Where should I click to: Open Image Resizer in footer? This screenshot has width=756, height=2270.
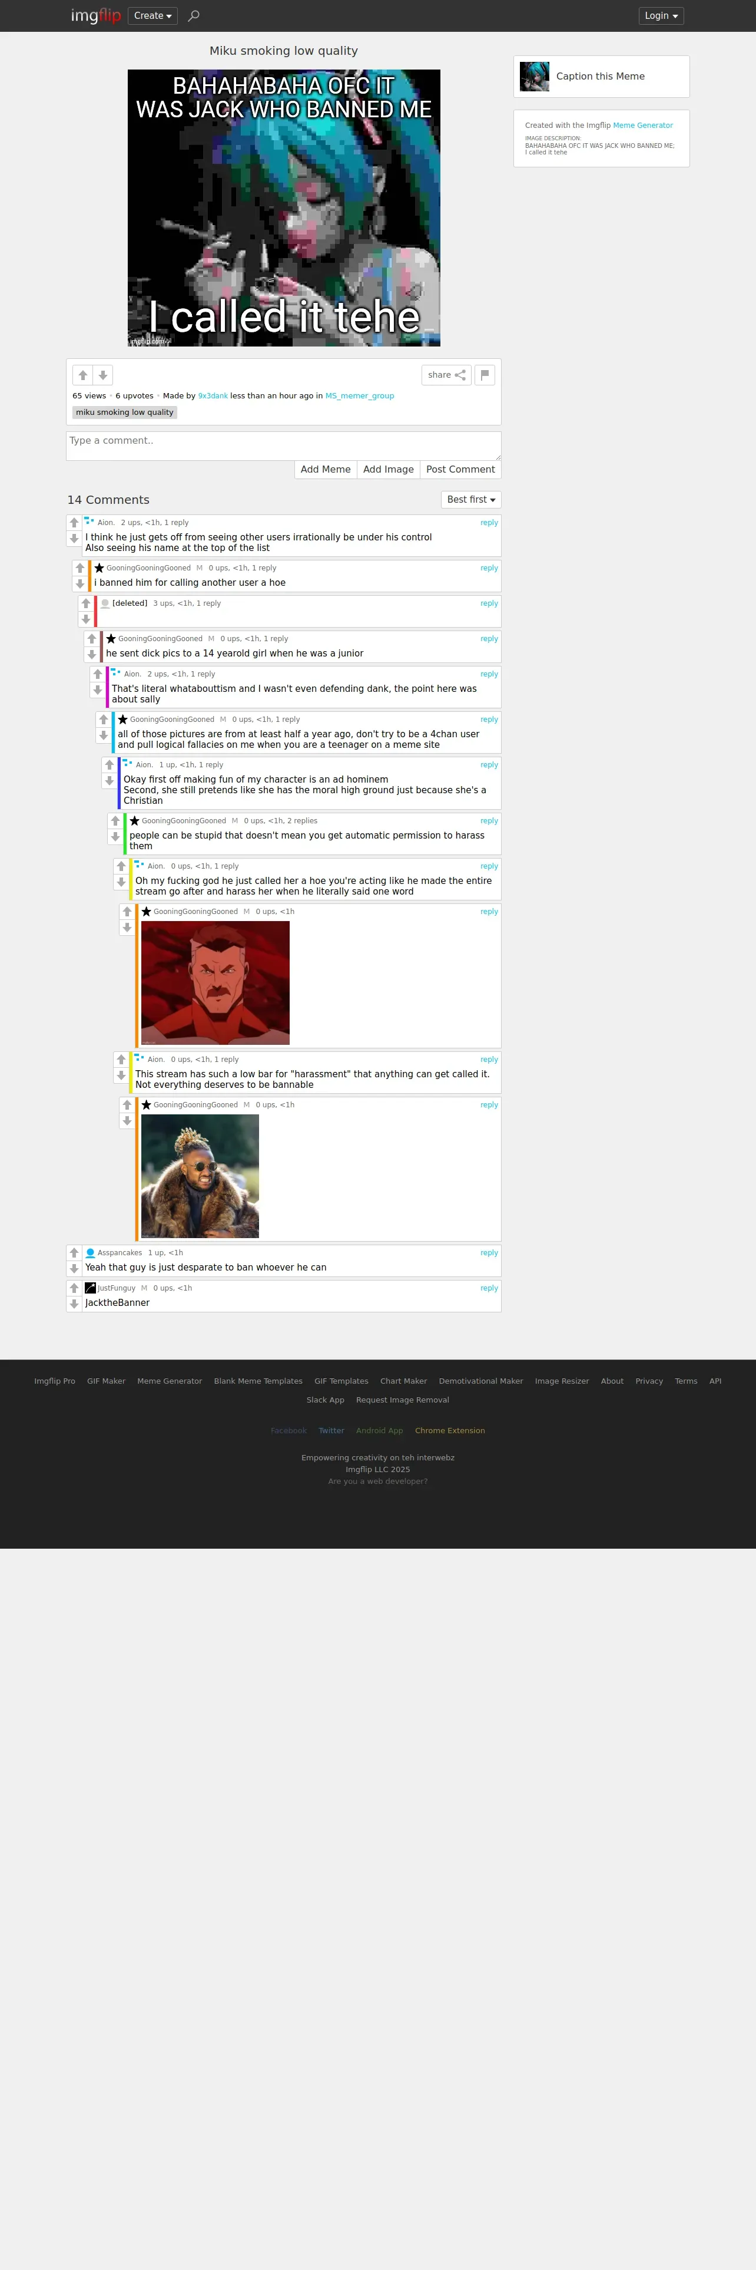click(562, 1382)
